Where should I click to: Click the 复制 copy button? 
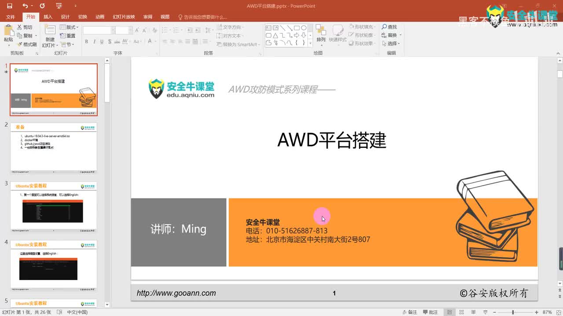tap(25, 36)
